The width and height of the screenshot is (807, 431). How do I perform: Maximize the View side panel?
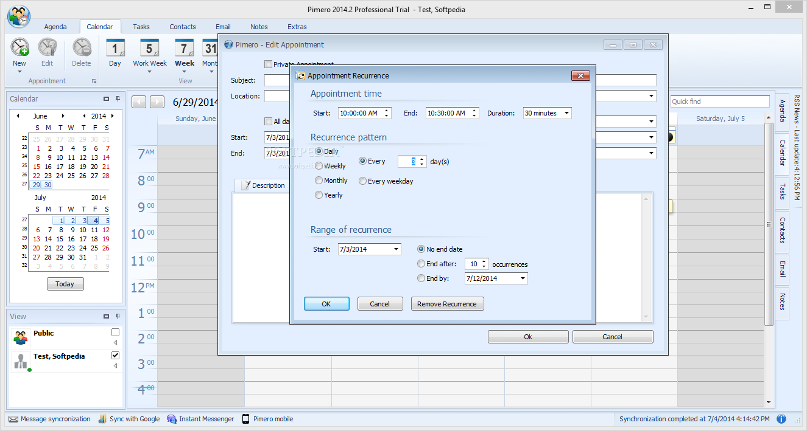(x=107, y=316)
